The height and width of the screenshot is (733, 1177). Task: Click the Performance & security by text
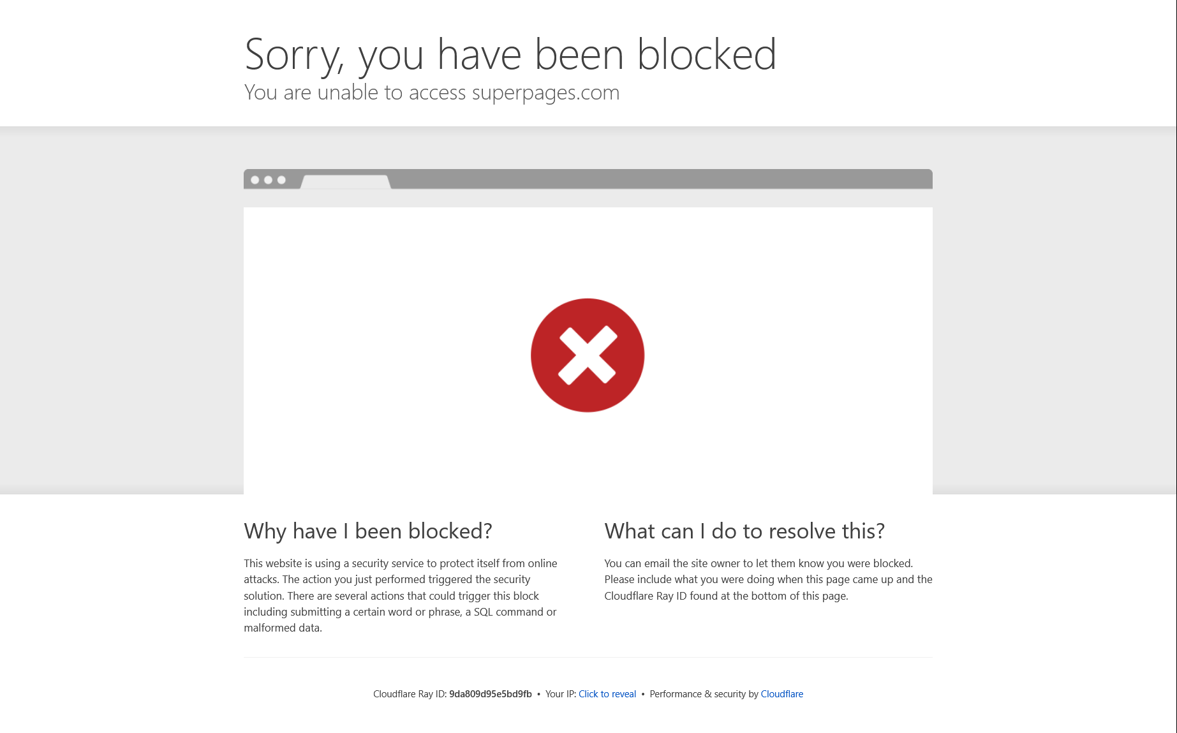(x=704, y=694)
